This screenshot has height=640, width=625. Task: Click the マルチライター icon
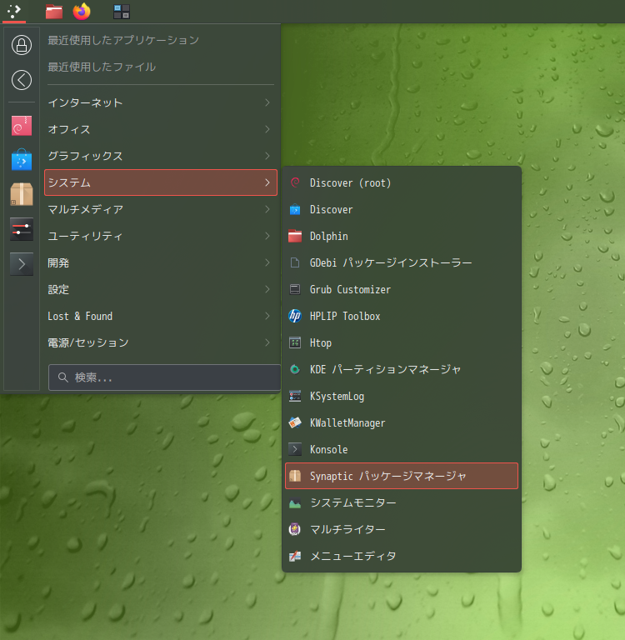[x=295, y=529]
